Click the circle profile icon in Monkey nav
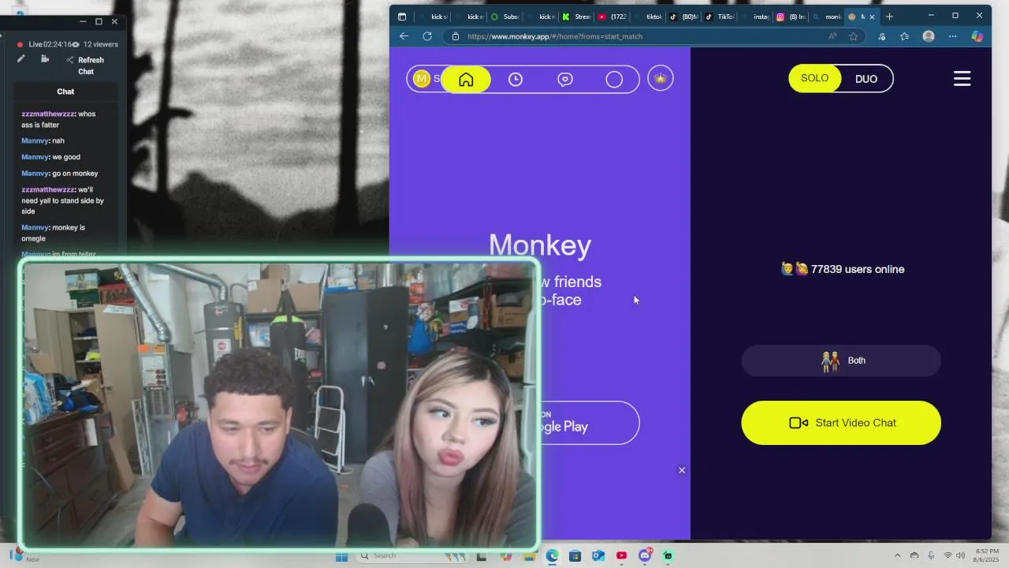 pyautogui.click(x=614, y=79)
